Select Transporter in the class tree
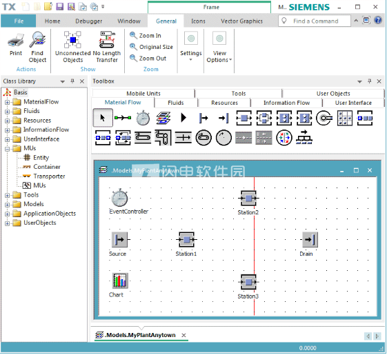387x355 pixels. [x=43, y=176]
